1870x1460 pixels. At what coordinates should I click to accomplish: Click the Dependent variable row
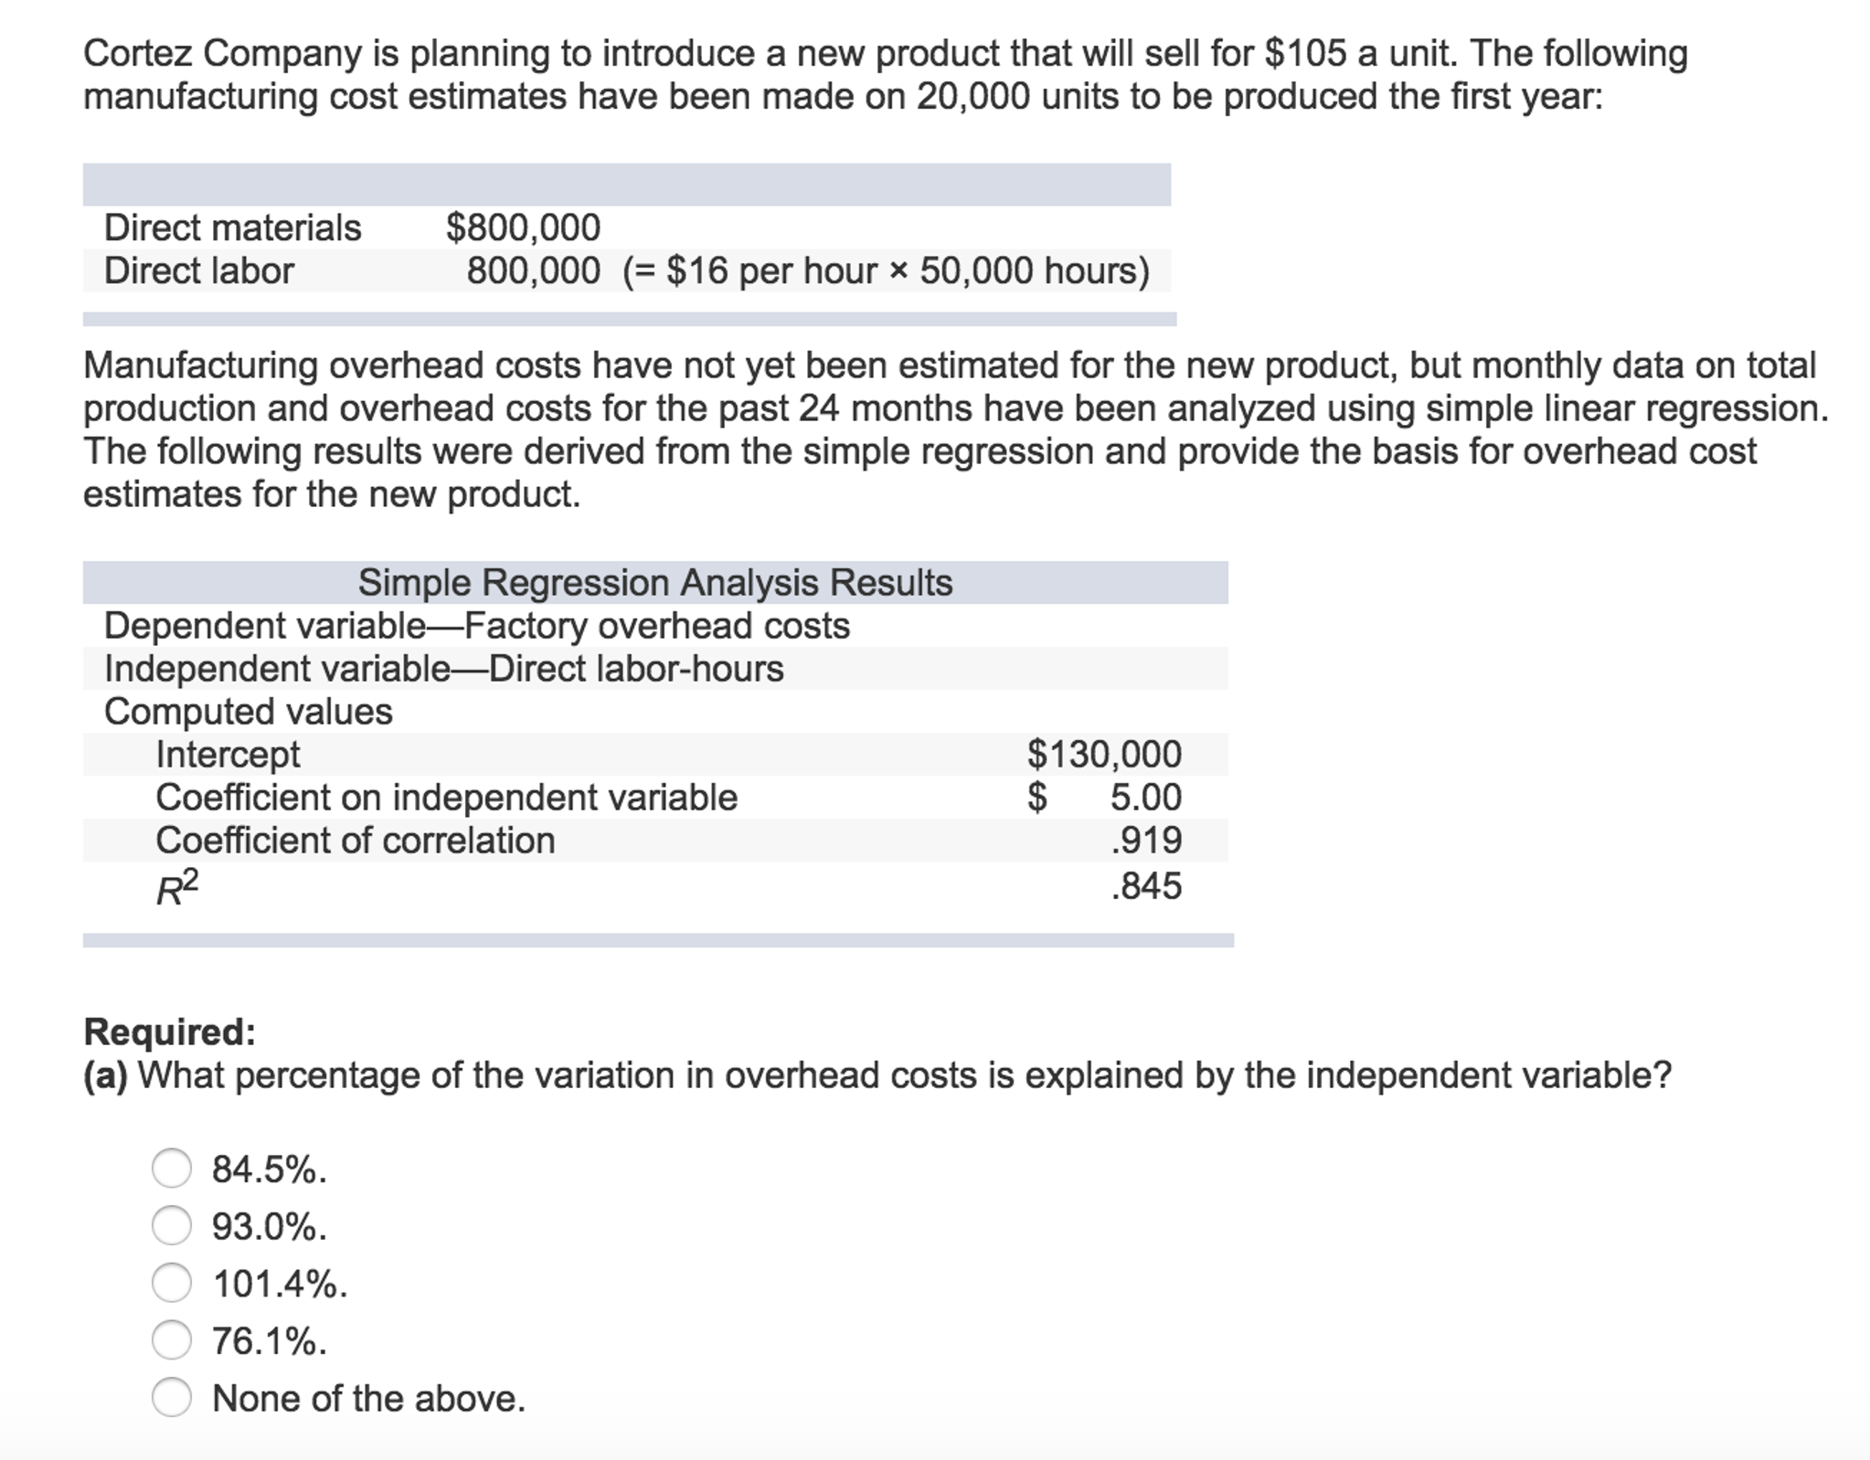coord(477,626)
